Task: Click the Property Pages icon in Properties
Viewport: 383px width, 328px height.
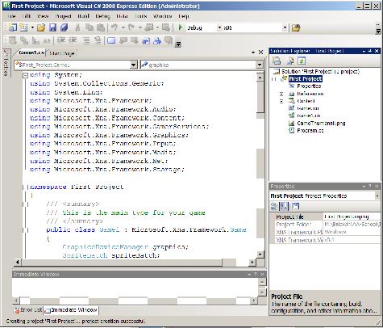Action: pyautogui.click(x=295, y=206)
